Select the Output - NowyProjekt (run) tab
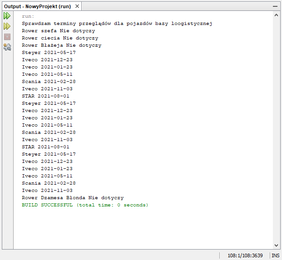 pyautogui.click(x=37, y=7)
